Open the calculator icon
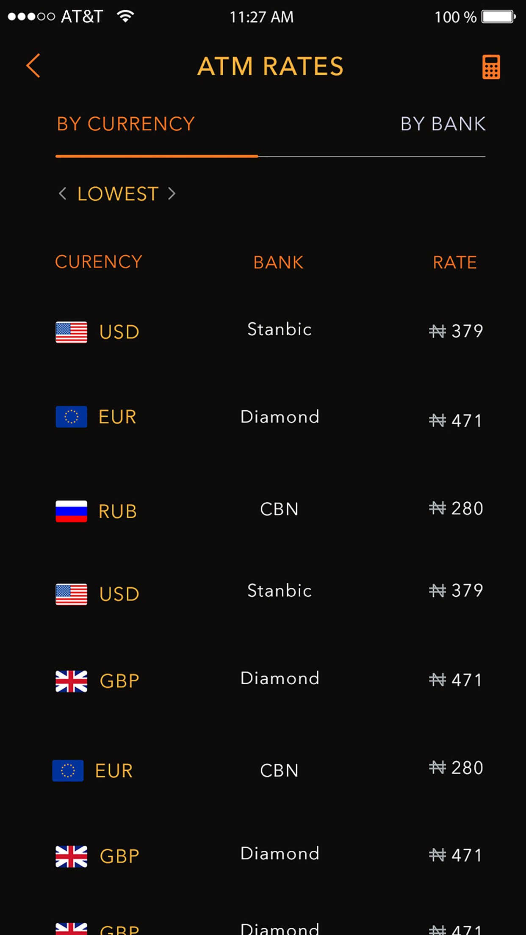This screenshot has width=526, height=935. pyautogui.click(x=491, y=66)
